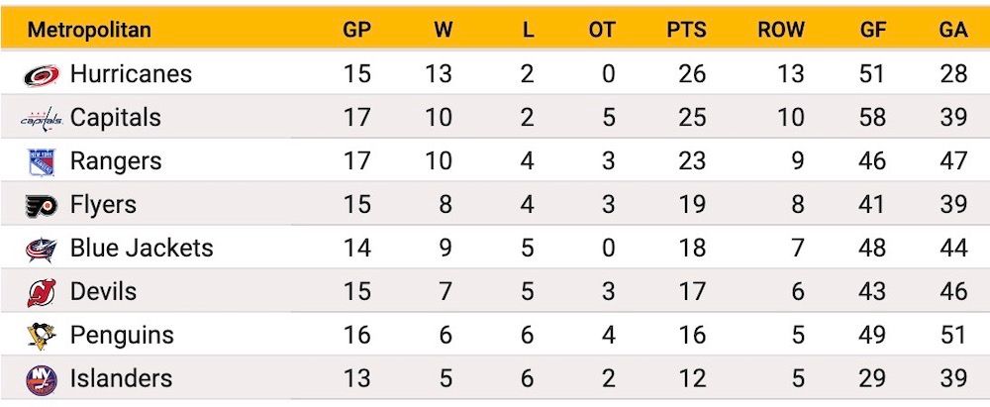Click the Metropolitan division header
Viewport: 990px width, 407px height.
(89, 30)
